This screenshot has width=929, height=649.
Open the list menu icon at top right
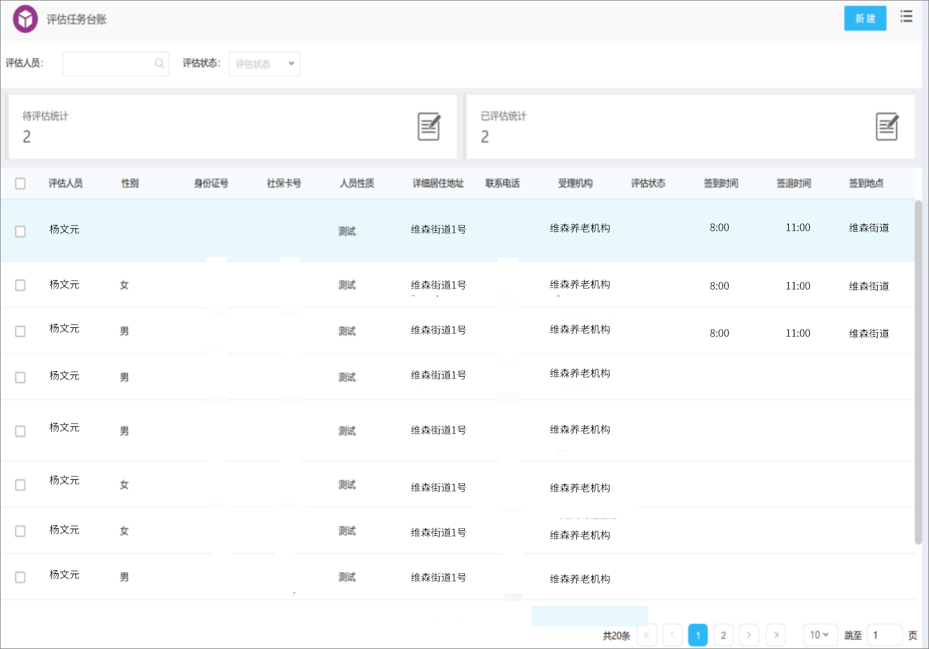point(906,16)
